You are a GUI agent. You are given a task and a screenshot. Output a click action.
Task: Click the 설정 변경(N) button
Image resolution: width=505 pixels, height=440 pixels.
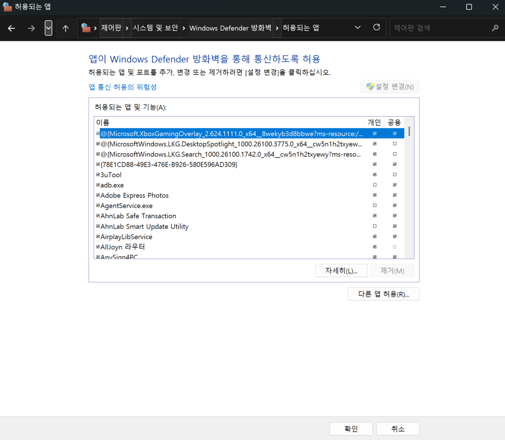point(390,87)
